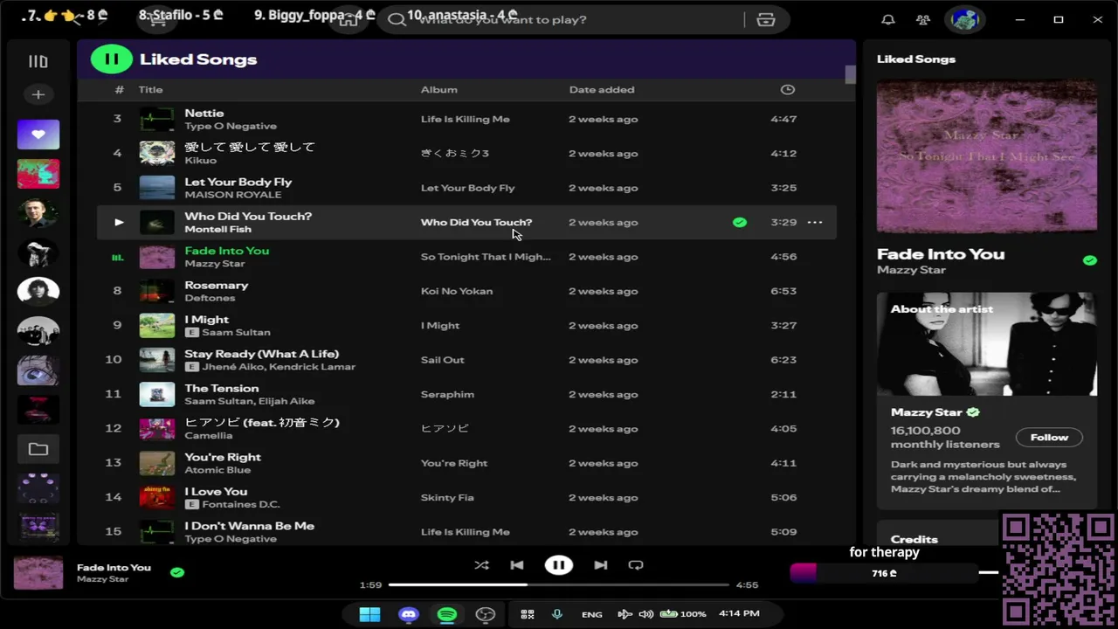
Task: Select the track 'Stay Ready (What A Life)'
Action: [262, 354]
